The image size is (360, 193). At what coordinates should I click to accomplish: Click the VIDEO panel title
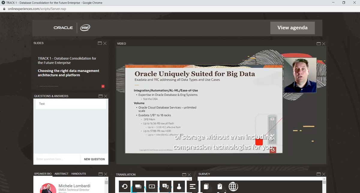121,44
